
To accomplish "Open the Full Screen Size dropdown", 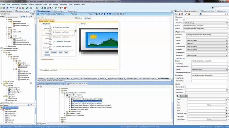I will tap(52, 14).
